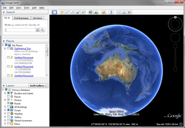Click the N north indicator on compass
Screen dimensions: 185x128
click(175, 17)
